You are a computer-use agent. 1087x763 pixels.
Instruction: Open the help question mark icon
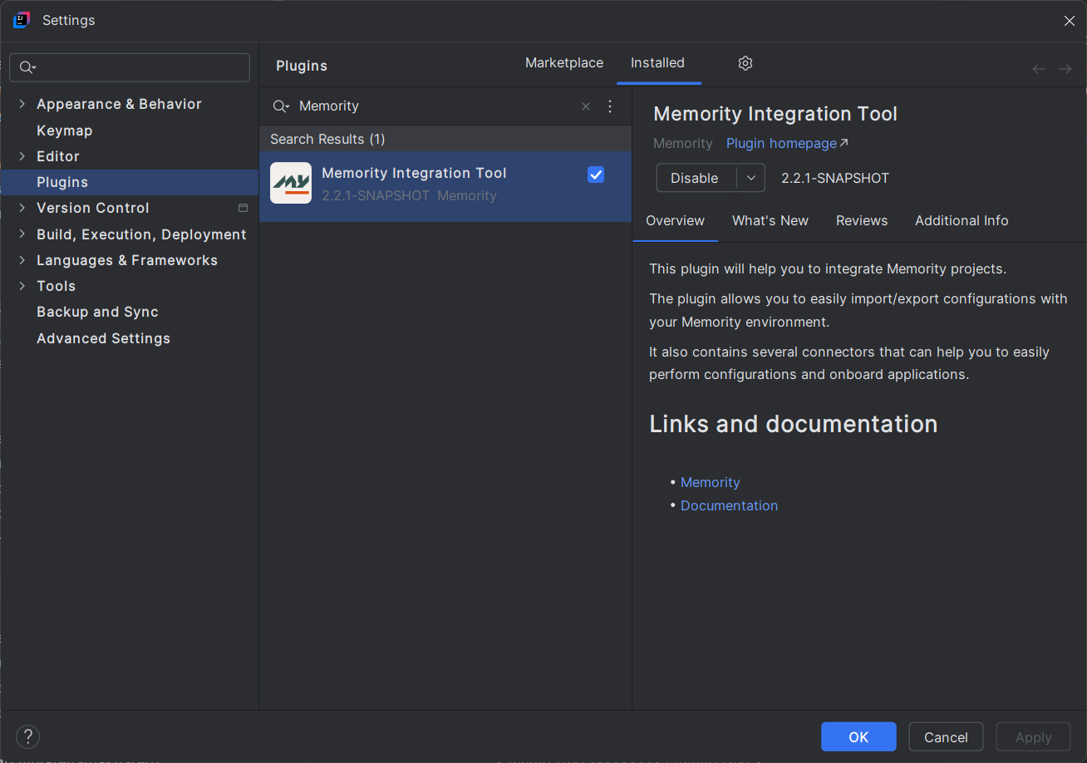pyautogui.click(x=28, y=736)
